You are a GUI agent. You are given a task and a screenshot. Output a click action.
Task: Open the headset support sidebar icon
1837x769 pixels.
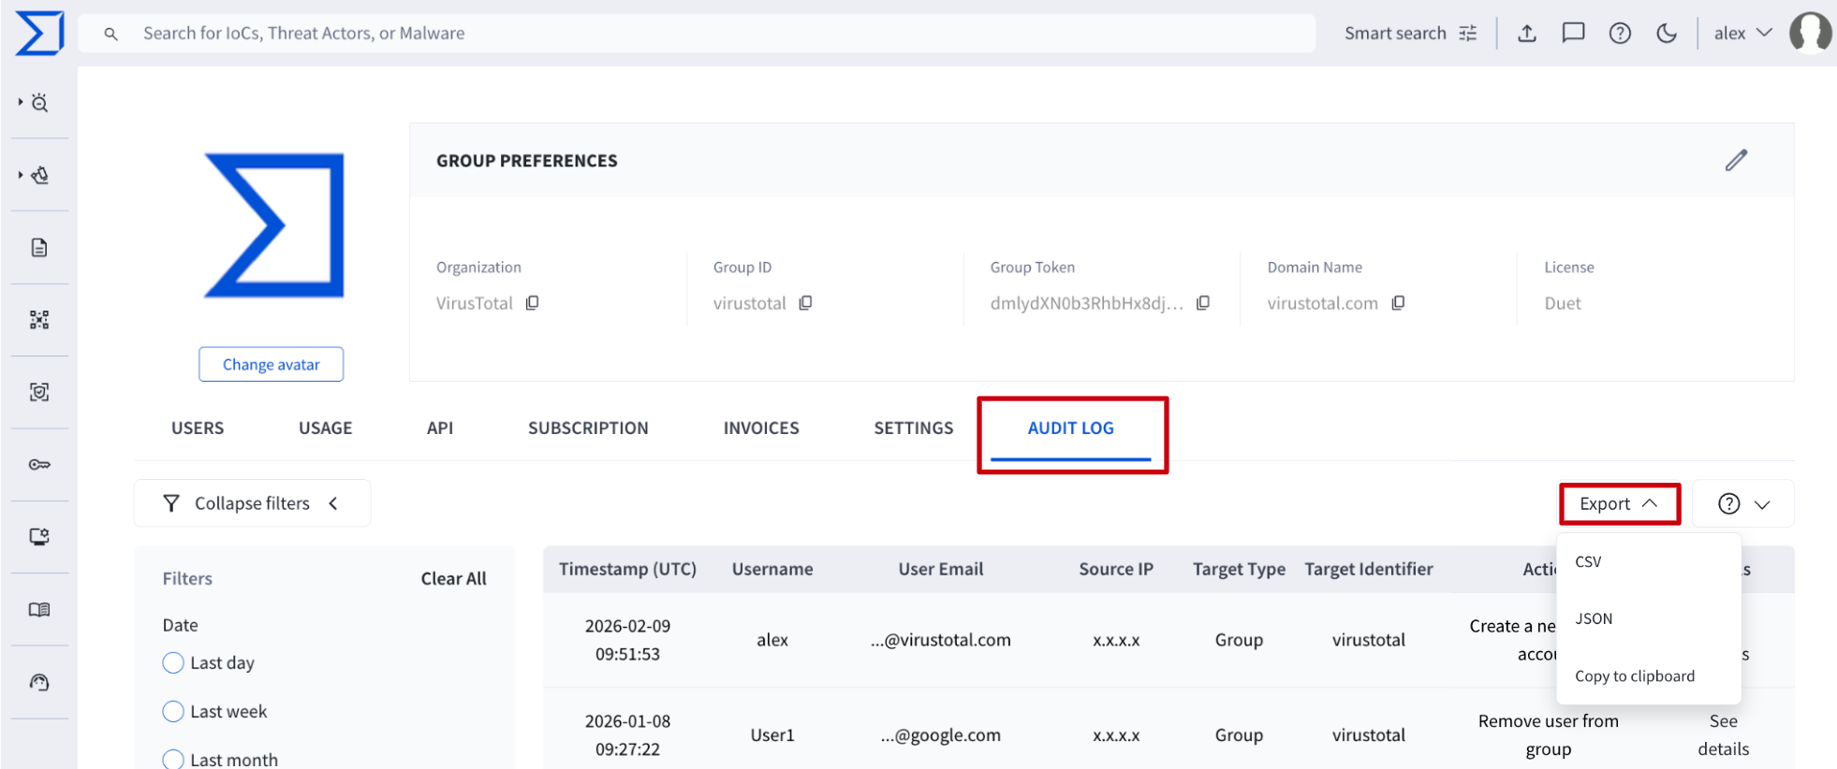point(39,682)
